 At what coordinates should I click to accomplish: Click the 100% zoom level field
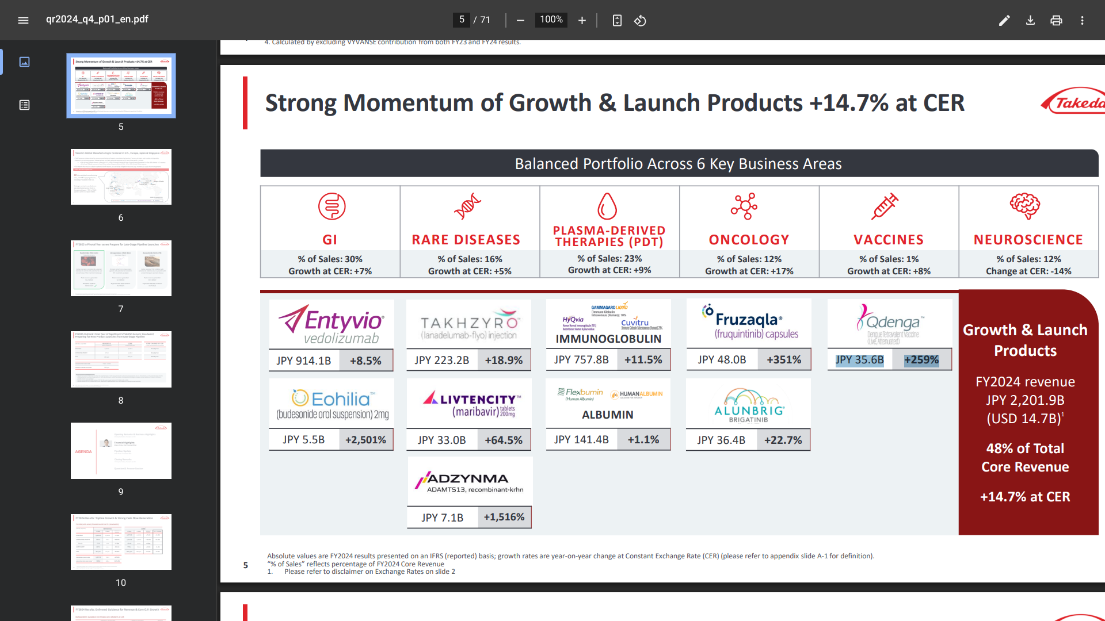[551, 20]
